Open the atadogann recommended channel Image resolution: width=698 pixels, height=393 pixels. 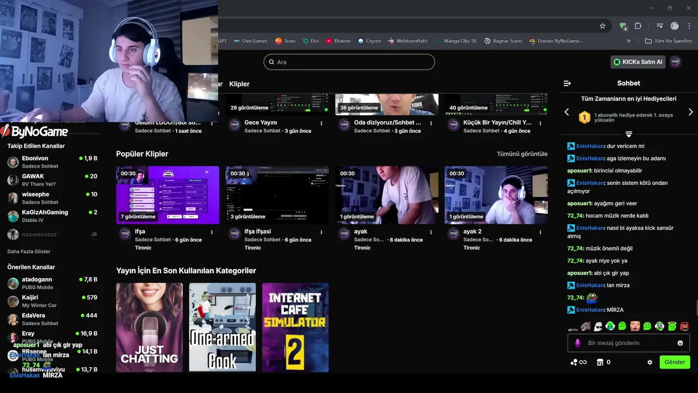click(x=52, y=283)
